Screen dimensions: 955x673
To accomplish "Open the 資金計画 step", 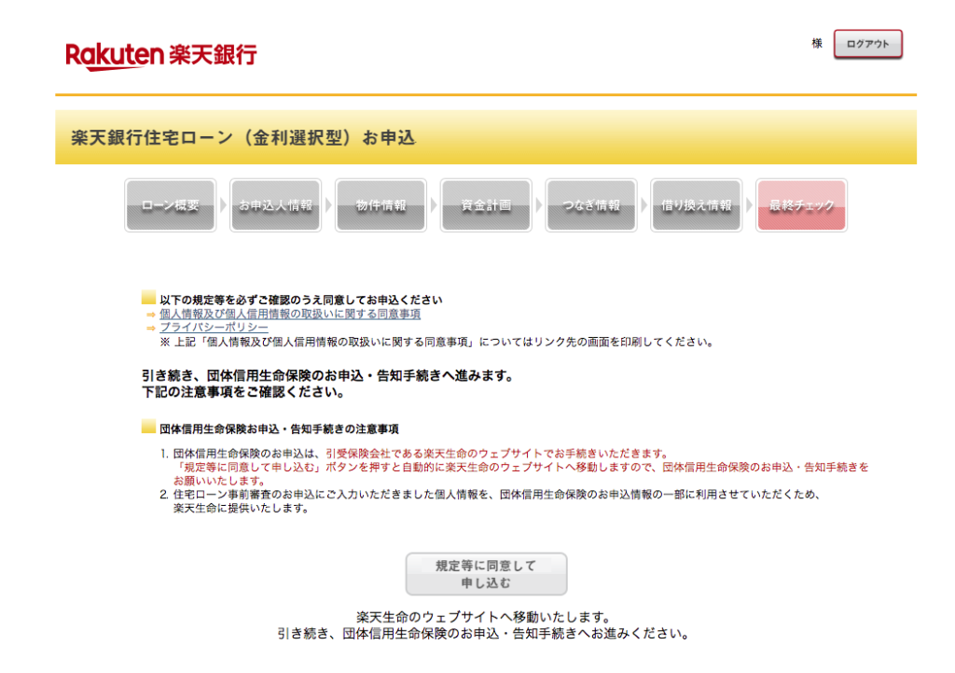I will pyautogui.click(x=486, y=205).
